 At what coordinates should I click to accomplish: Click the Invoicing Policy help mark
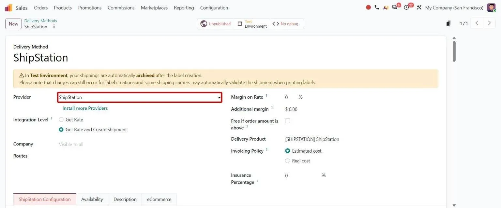click(x=267, y=150)
